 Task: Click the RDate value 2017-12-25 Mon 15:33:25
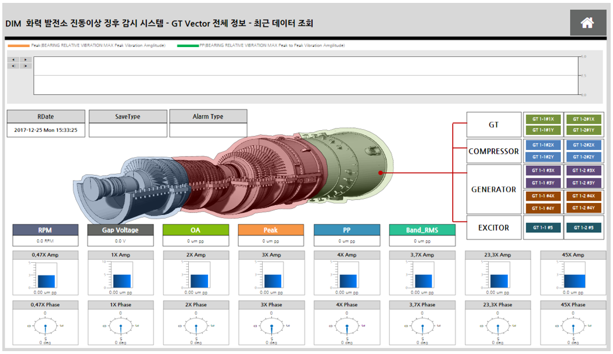(46, 130)
